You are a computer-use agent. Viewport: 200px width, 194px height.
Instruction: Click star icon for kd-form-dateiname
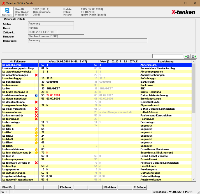click(36, 149)
